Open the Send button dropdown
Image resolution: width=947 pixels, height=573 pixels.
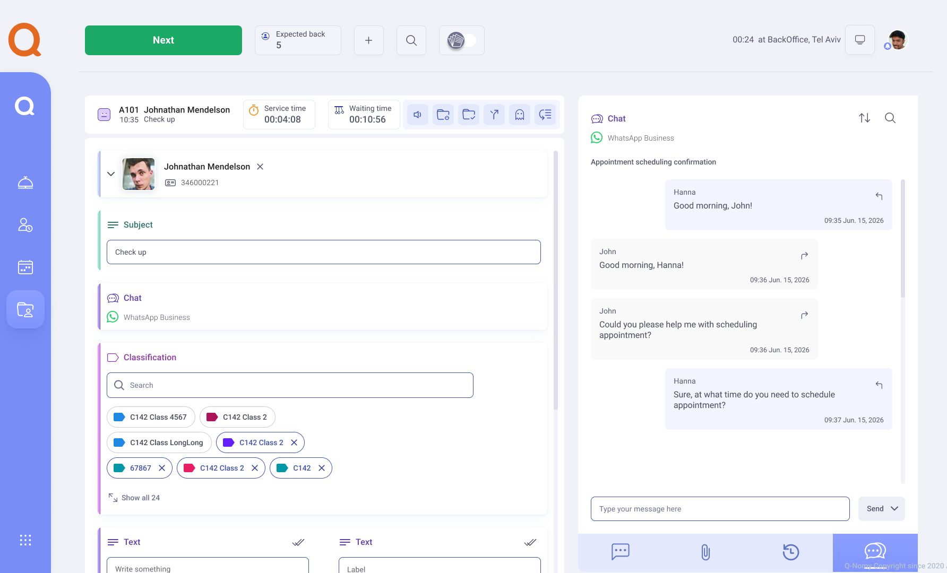tap(894, 509)
